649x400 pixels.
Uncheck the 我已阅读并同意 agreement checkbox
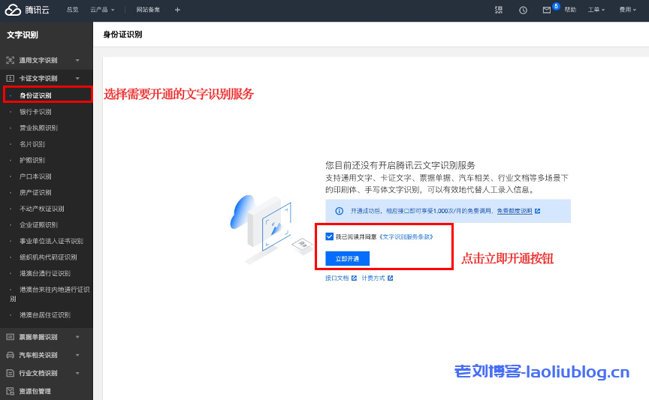(330, 236)
